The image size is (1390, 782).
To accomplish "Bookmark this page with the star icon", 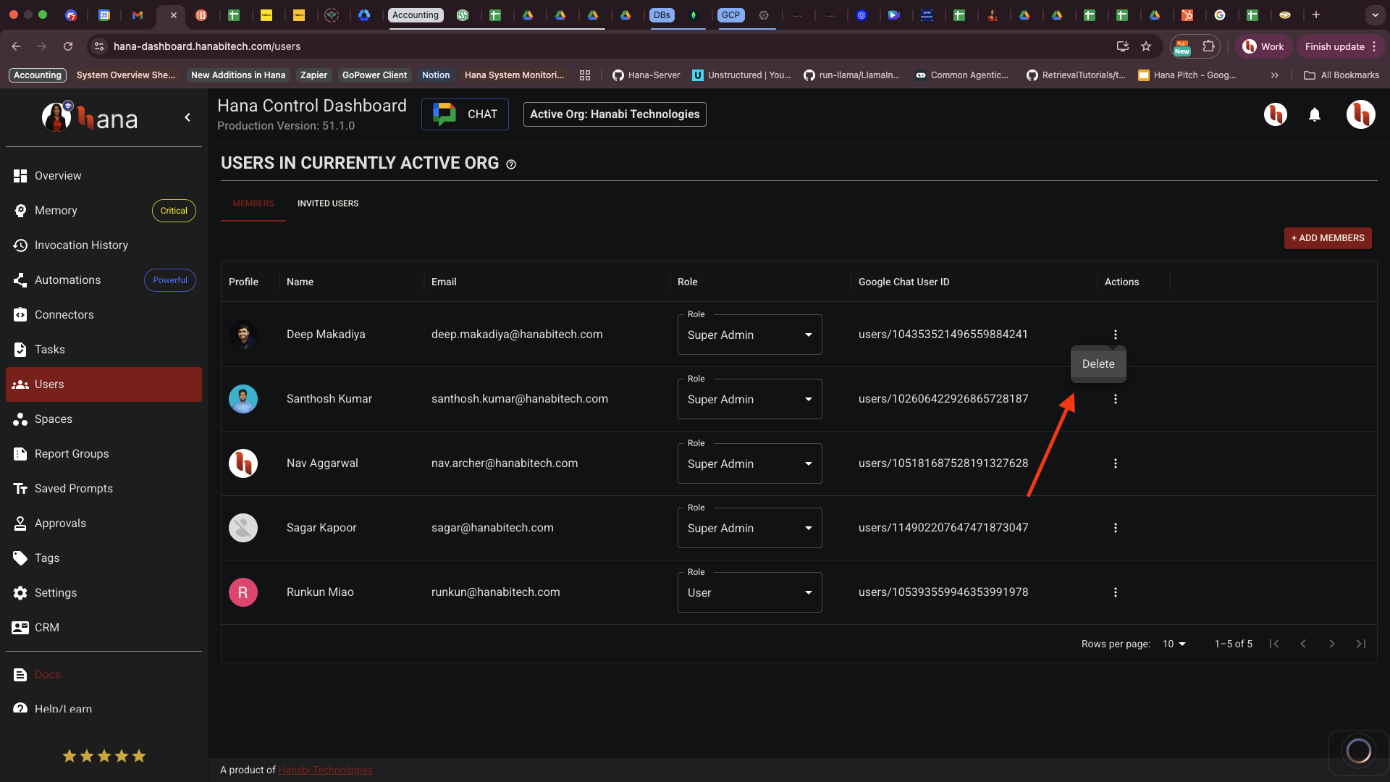I will pos(1146,46).
